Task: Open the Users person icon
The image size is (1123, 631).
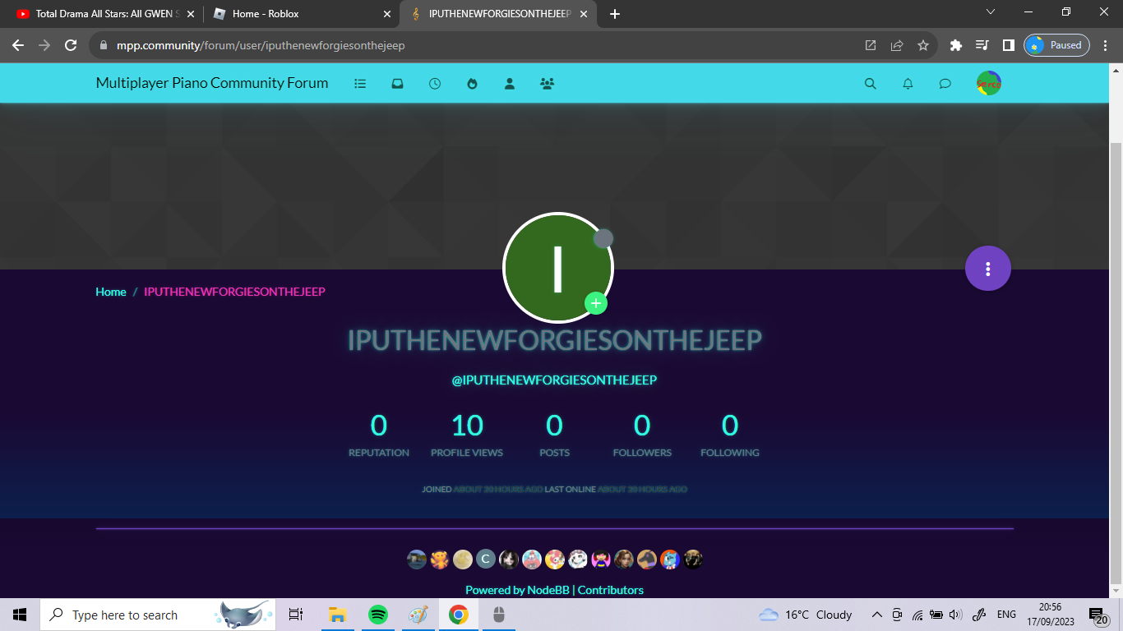Action: pyautogui.click(x=510, y=83)
